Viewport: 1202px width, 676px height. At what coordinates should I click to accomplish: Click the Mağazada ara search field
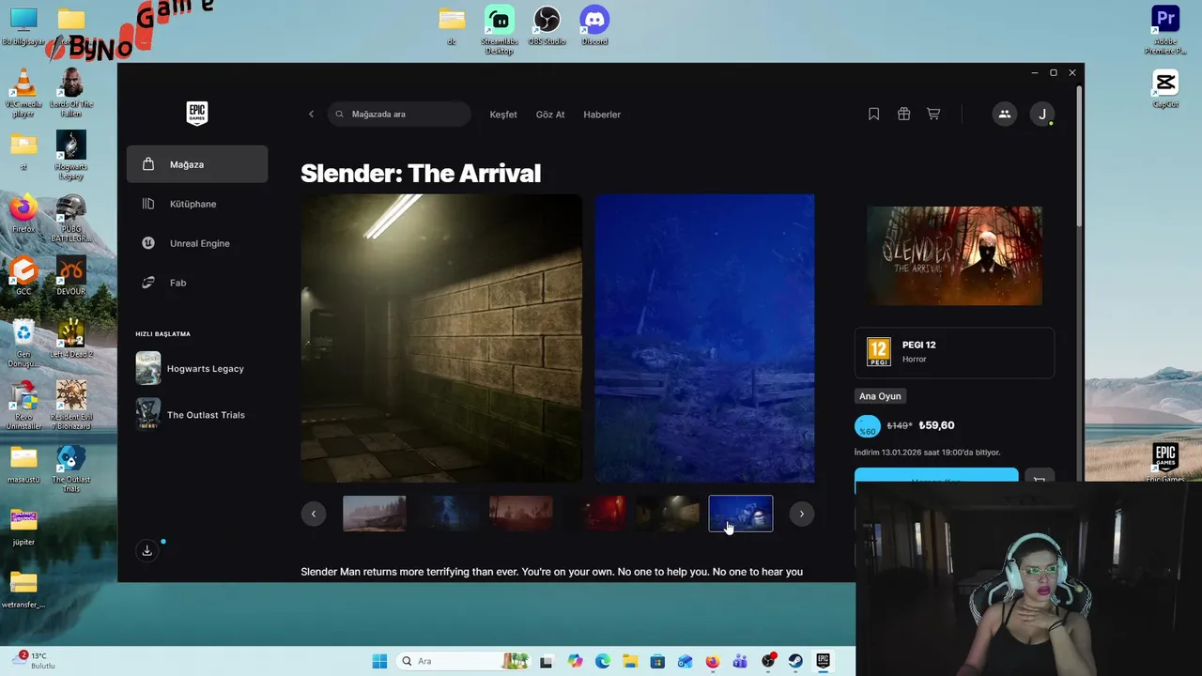[x=399, y=114]
